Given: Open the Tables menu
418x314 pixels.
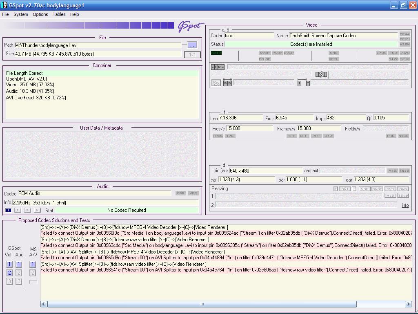Looking at the screenshot, I should (59, 14).
